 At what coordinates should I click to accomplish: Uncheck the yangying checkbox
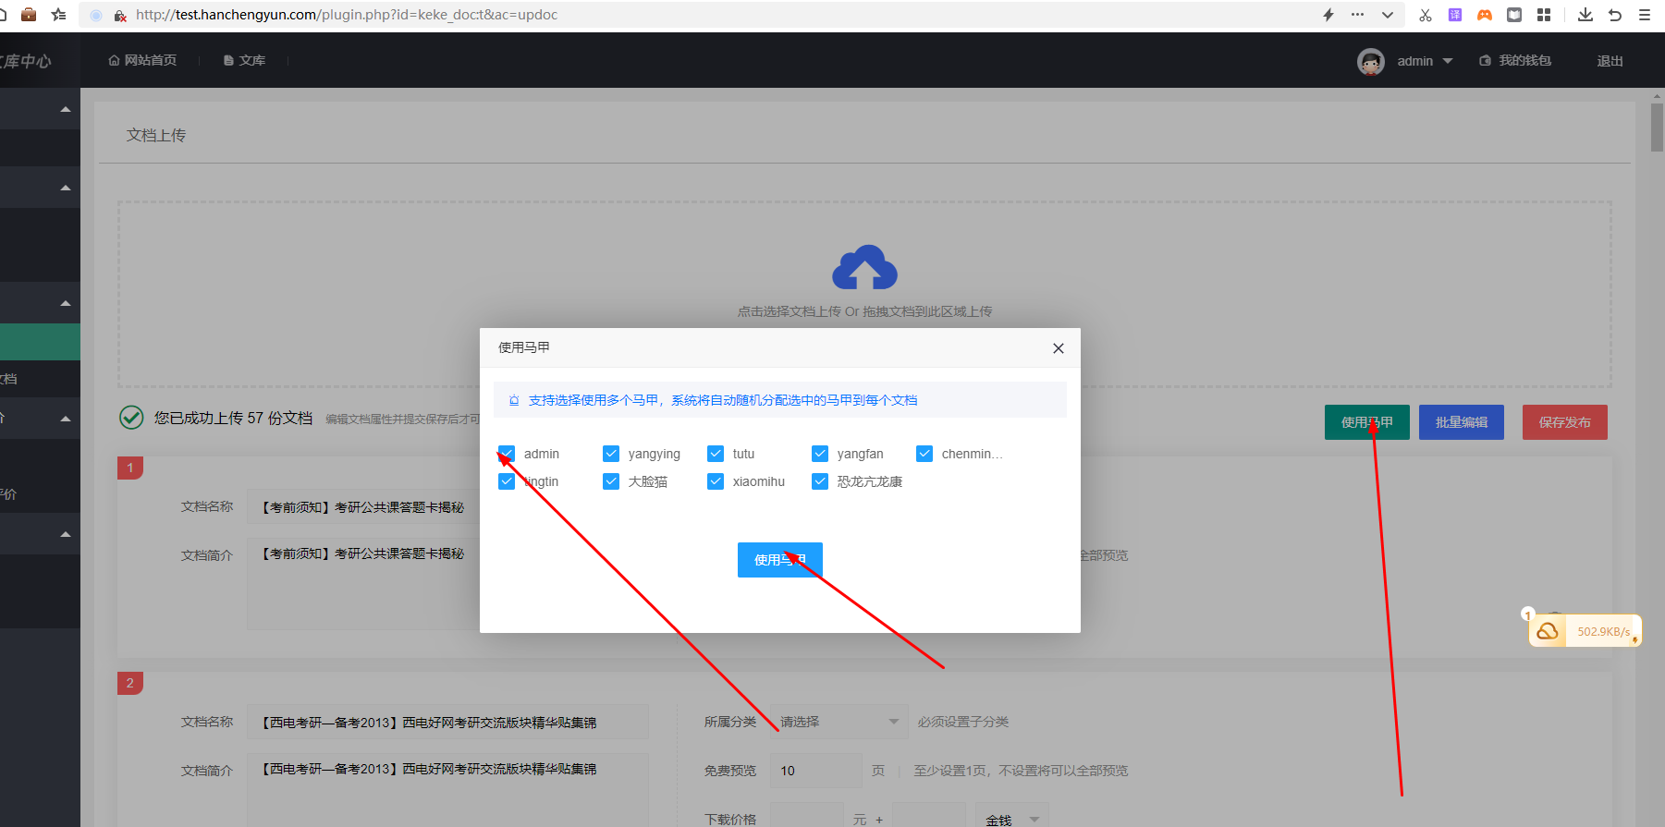click(x=611, y=454)
